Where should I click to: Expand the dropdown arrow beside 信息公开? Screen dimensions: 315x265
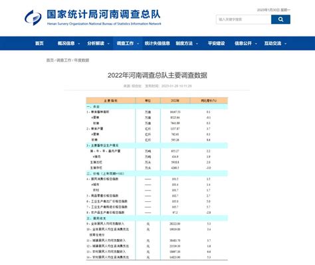(256, 44)
